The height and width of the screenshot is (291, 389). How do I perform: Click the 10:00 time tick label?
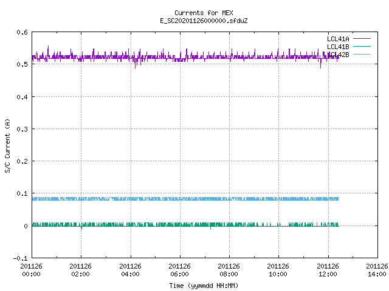(278, 274)
